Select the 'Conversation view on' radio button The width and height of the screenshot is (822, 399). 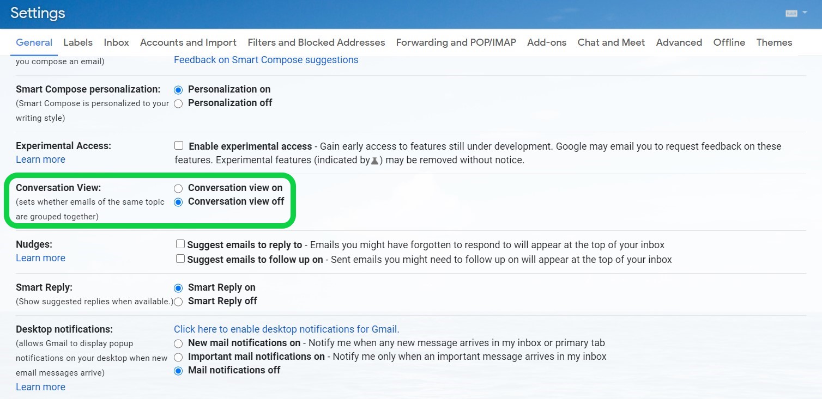pos(178,188)
